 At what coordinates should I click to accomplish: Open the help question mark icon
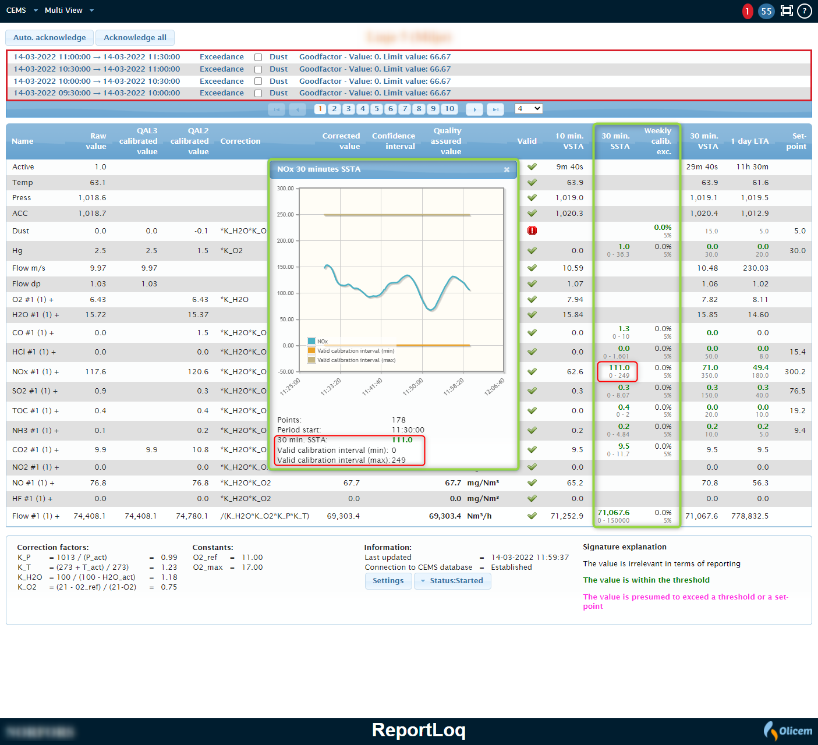pos(805,11)
